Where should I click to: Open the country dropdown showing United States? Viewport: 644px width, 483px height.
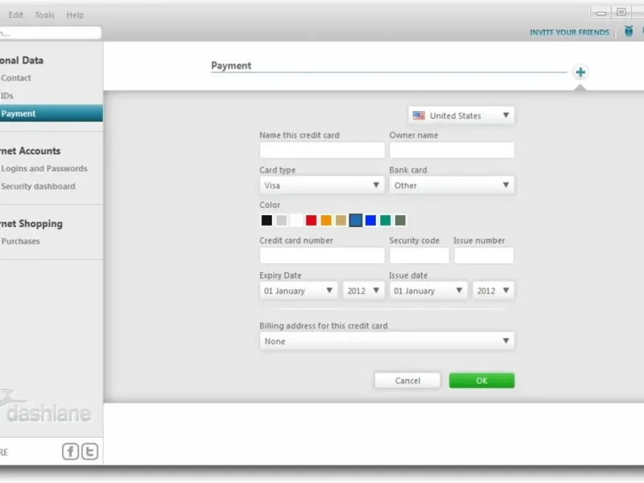tap(460, 115)
